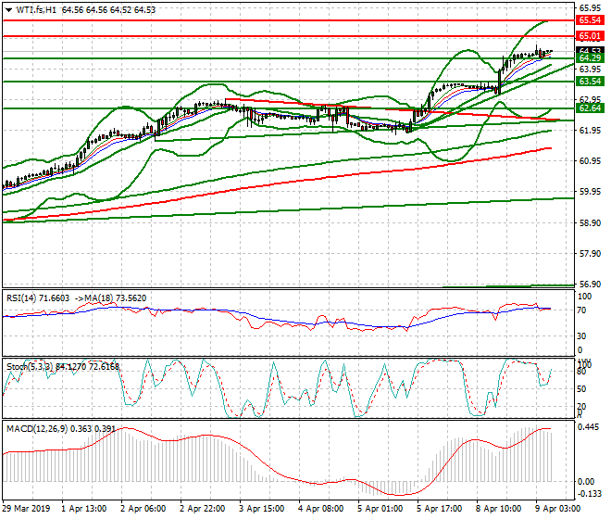Click the 59.95 price axis label

(x=590, y=192)
